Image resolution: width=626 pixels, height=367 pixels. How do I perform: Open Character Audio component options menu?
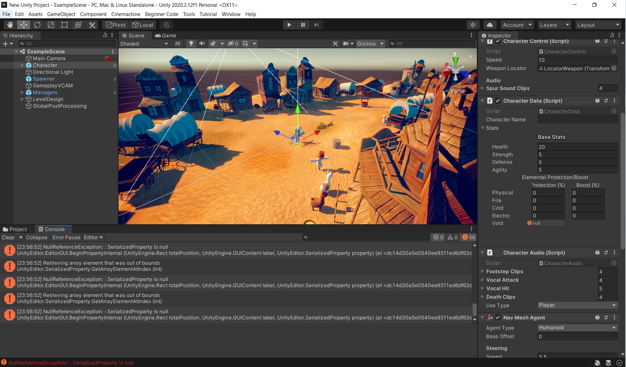[x=614, y=252]
